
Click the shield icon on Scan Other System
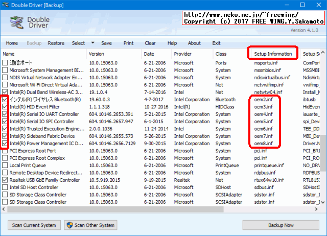pos(69,225)
